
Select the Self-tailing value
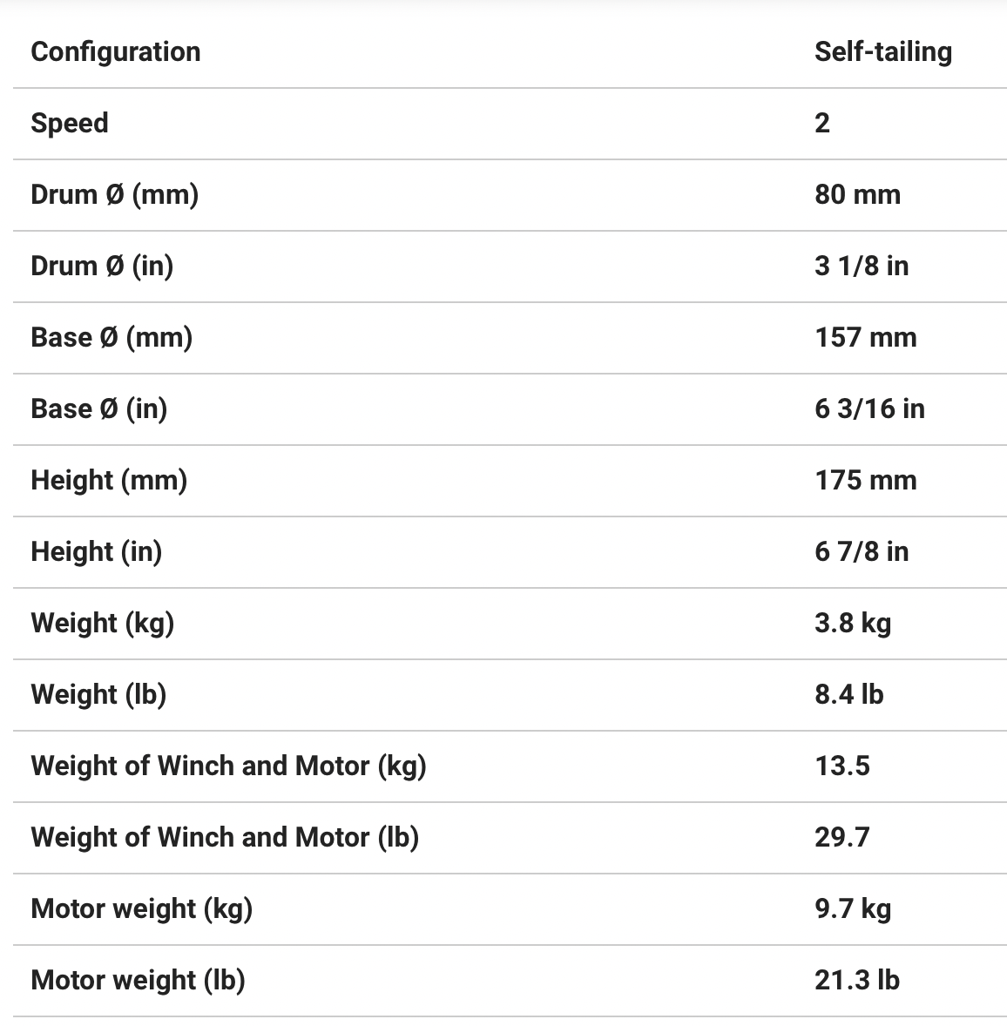click(x=882, y=51)
